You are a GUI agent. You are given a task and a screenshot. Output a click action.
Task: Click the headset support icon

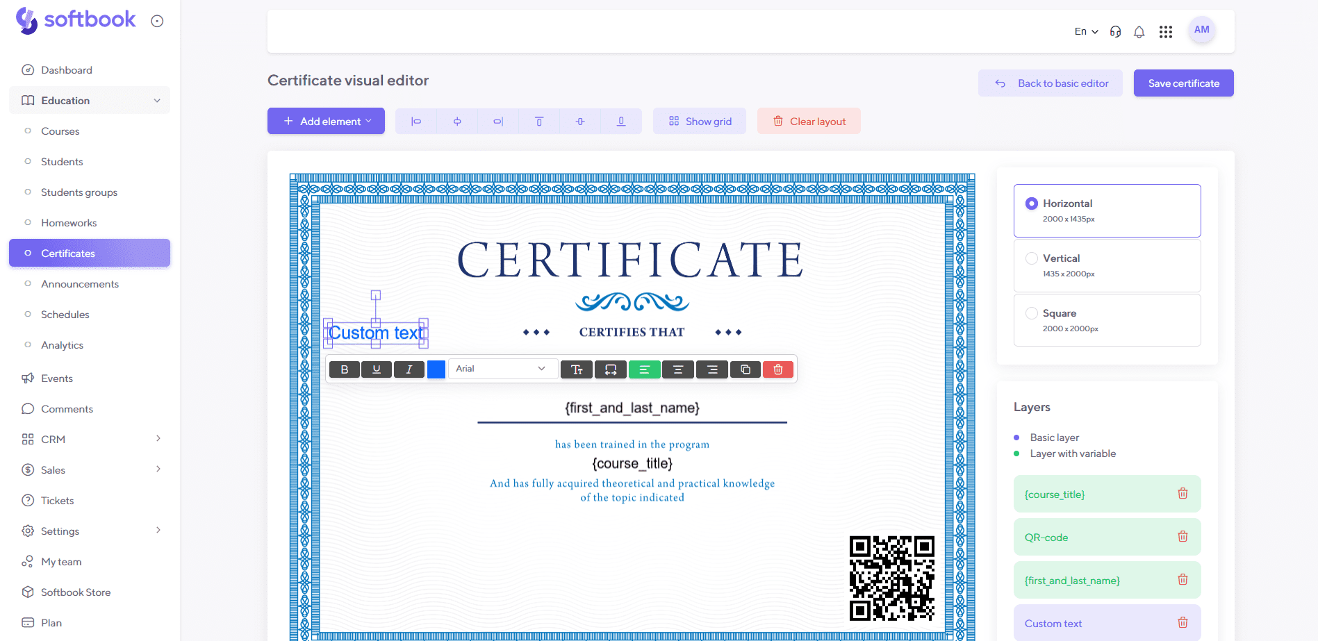pos(1115,32)
